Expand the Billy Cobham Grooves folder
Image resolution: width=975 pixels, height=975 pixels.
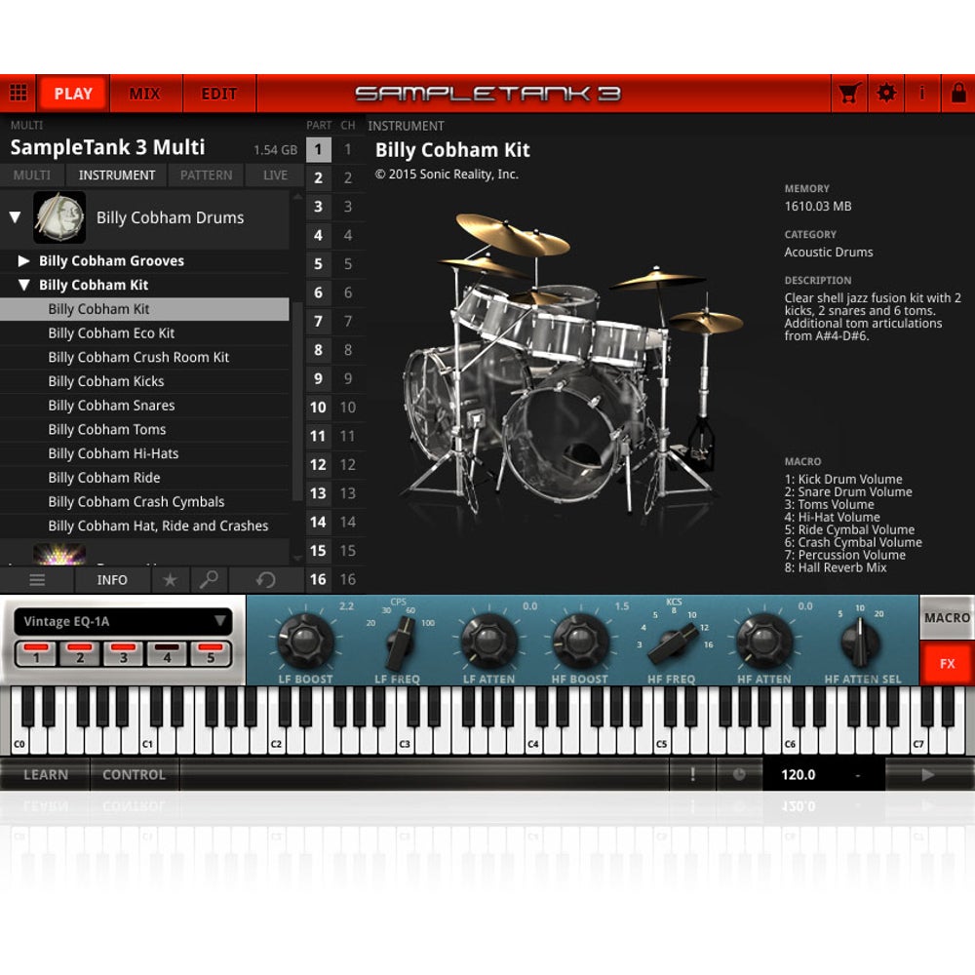[23, 260]
